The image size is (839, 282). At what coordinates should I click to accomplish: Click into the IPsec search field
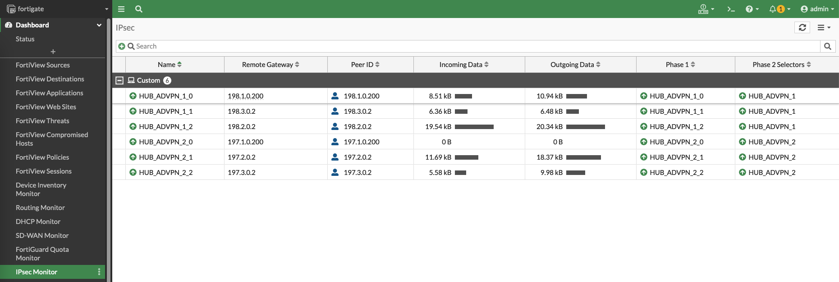point(451,46)
